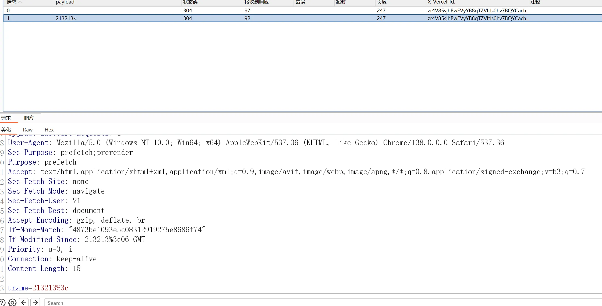Image resolution: width=602 pixels, height=306 pixels.
Task: Click the help question mark icon
Action: click(2, 303)
